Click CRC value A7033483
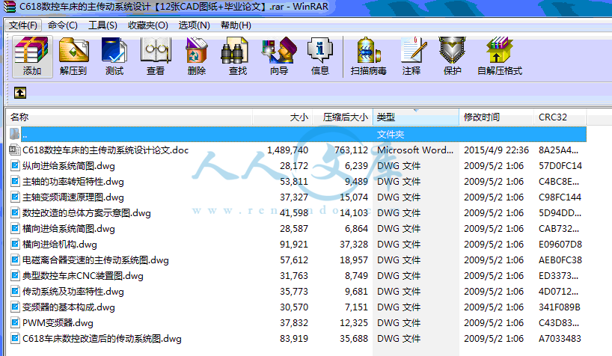Screen dimensions: 612x356 click(x=560, y=339)
